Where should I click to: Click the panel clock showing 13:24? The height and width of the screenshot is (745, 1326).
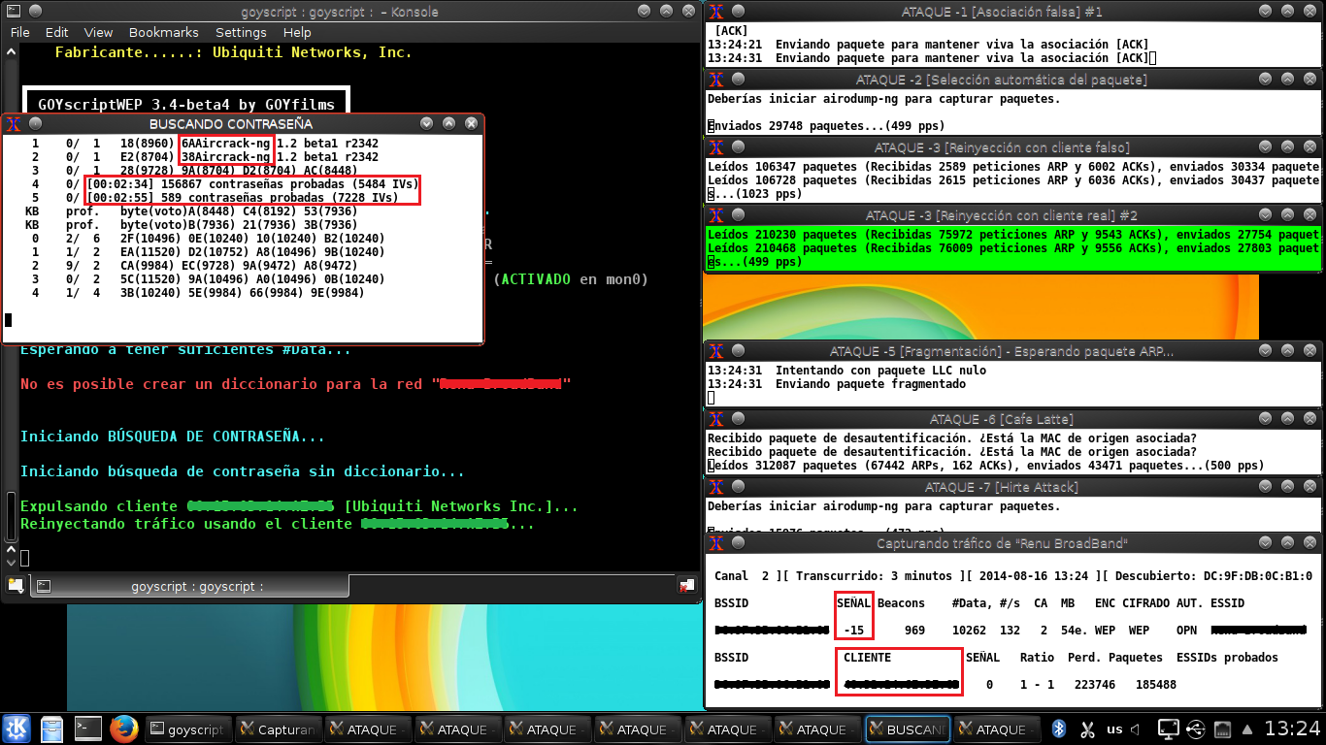click(x=1291, y=729)
